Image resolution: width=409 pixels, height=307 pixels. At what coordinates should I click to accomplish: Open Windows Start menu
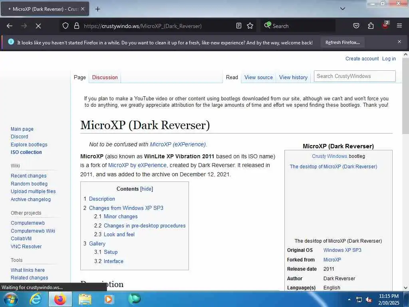[10, 299]
